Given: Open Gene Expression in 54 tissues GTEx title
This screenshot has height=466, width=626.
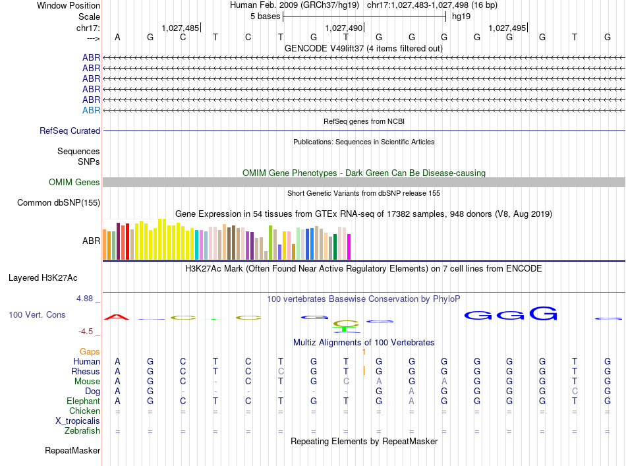Looking at the screenshot, I should (x=364, y=214).
